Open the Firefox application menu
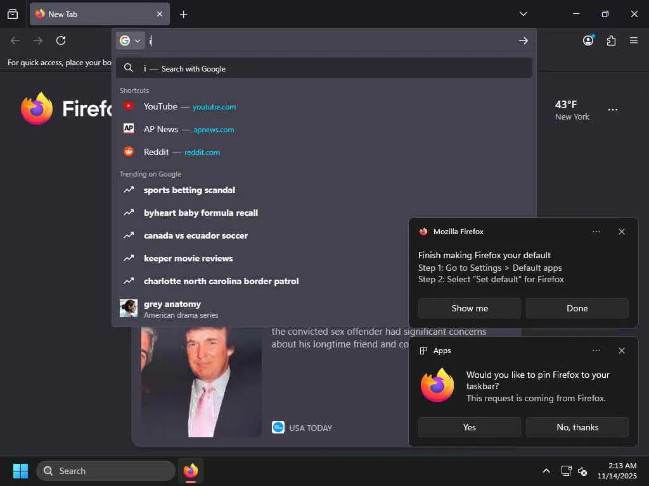 point(634,40)
